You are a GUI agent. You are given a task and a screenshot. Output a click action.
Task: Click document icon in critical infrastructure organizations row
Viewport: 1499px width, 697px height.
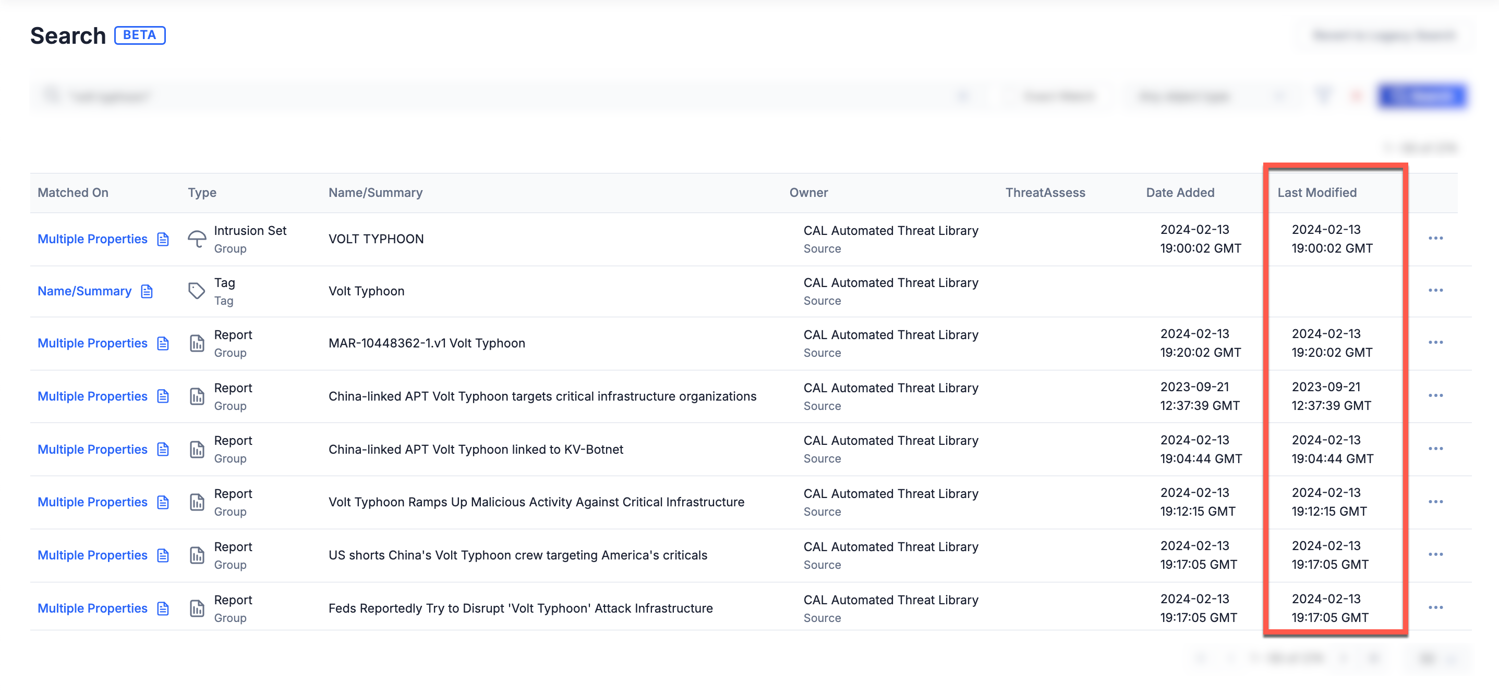click(163, 396)
